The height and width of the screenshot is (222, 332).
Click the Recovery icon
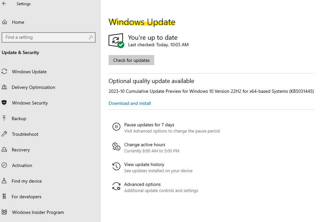(x=4, y=149)
